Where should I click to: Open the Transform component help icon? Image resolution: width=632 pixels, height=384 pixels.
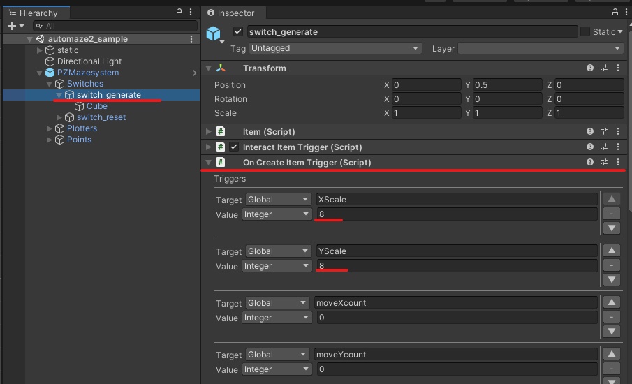click(590, 68)
